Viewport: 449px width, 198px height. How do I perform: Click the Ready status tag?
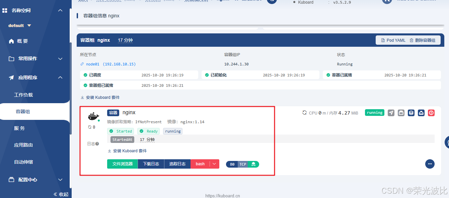(x=149, y=131)
